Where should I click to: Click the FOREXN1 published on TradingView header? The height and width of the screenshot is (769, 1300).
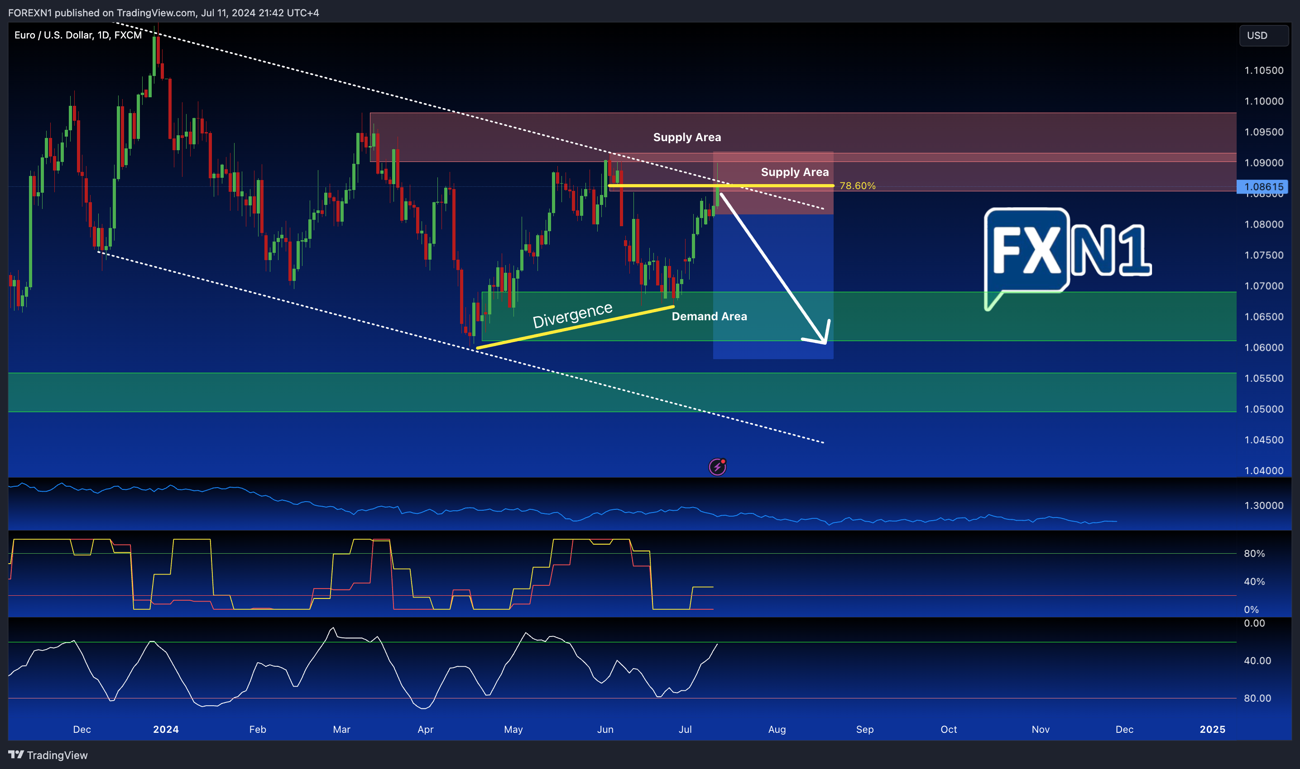pos(163,12)
